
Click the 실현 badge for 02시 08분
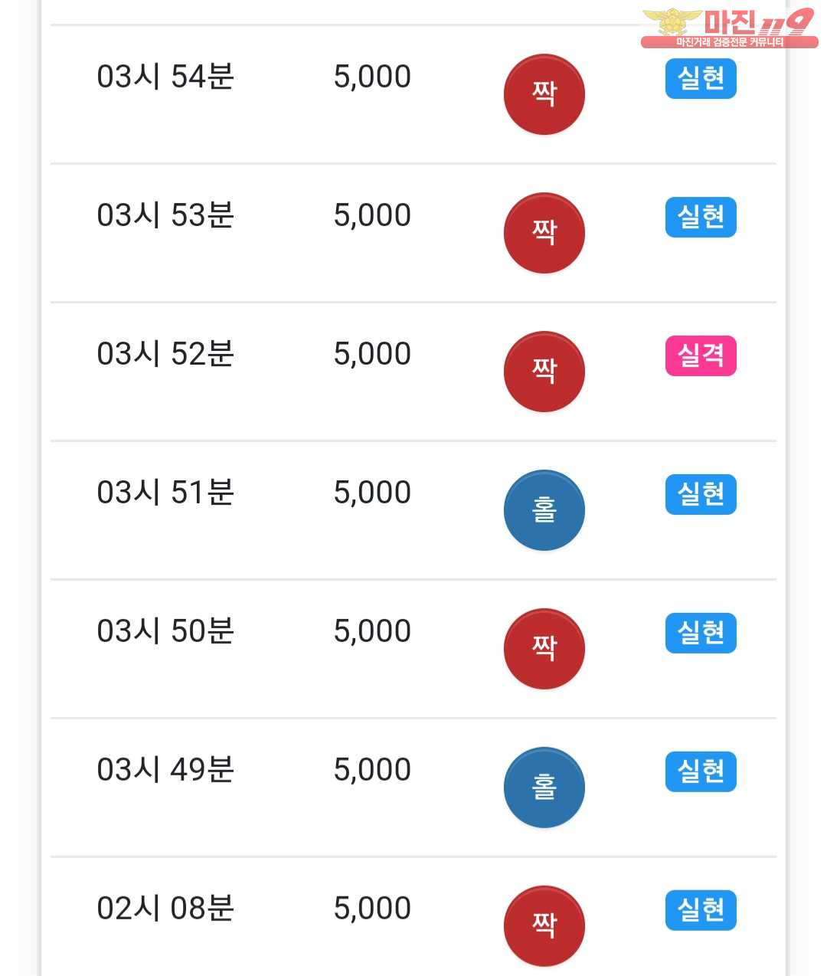point(701,910)
